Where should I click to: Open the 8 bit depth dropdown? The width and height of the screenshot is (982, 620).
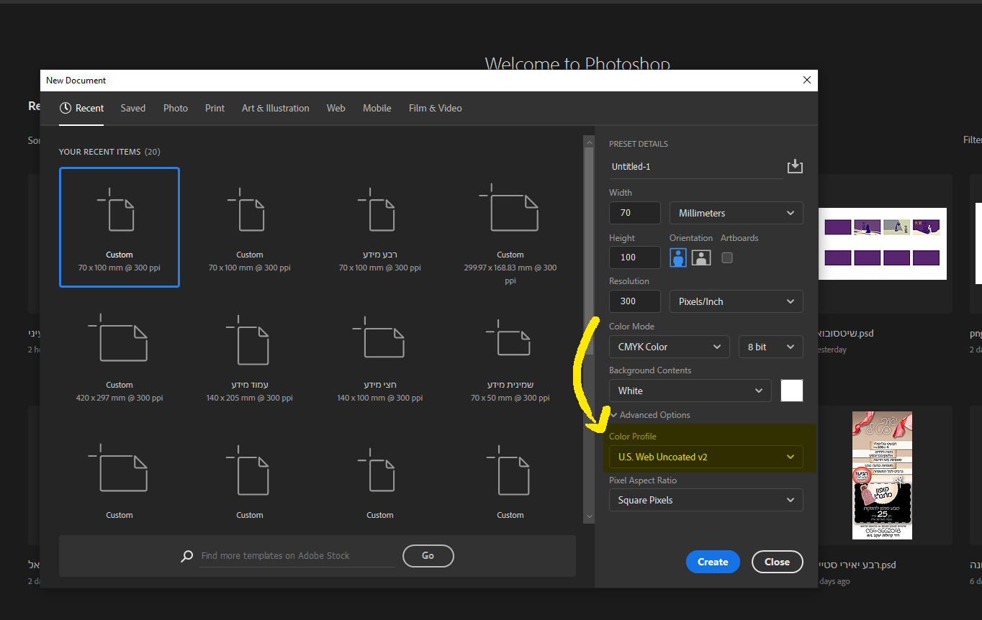tap(770, 347)
